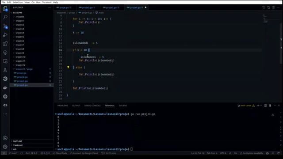Viewport: 283px width, 159px height.
Task: Maximize the panel with the chevron-up icon
Action: coord(275,106)
